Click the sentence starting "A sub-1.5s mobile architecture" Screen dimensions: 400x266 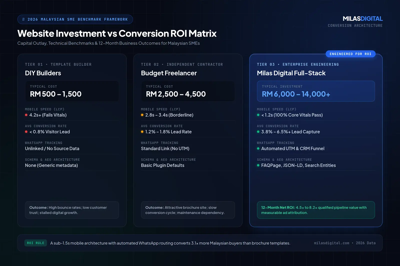coord(170,243)
